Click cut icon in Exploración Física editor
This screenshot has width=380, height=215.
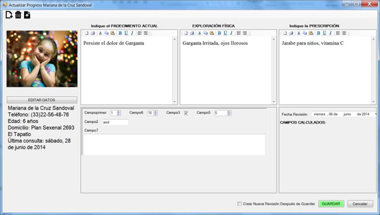[x=199, y=33]
